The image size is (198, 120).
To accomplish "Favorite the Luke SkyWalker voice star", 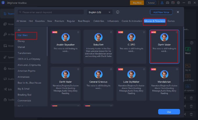I will [144, 69].
